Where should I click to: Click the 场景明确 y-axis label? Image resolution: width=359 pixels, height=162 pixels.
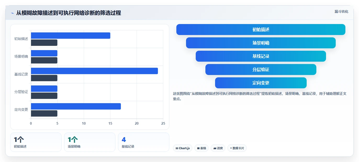21,57
